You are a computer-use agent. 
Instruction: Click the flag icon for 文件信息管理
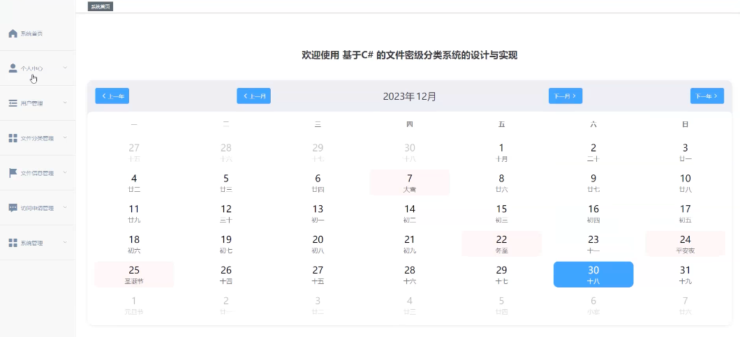pos(13,173)
